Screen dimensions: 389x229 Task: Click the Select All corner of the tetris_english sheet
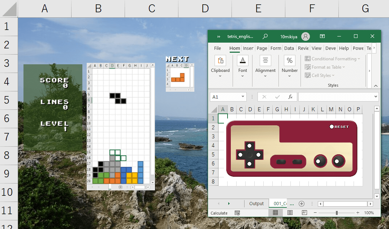[213, 109]
